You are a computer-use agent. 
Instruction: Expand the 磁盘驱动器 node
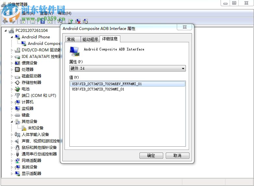pos(12,76)
